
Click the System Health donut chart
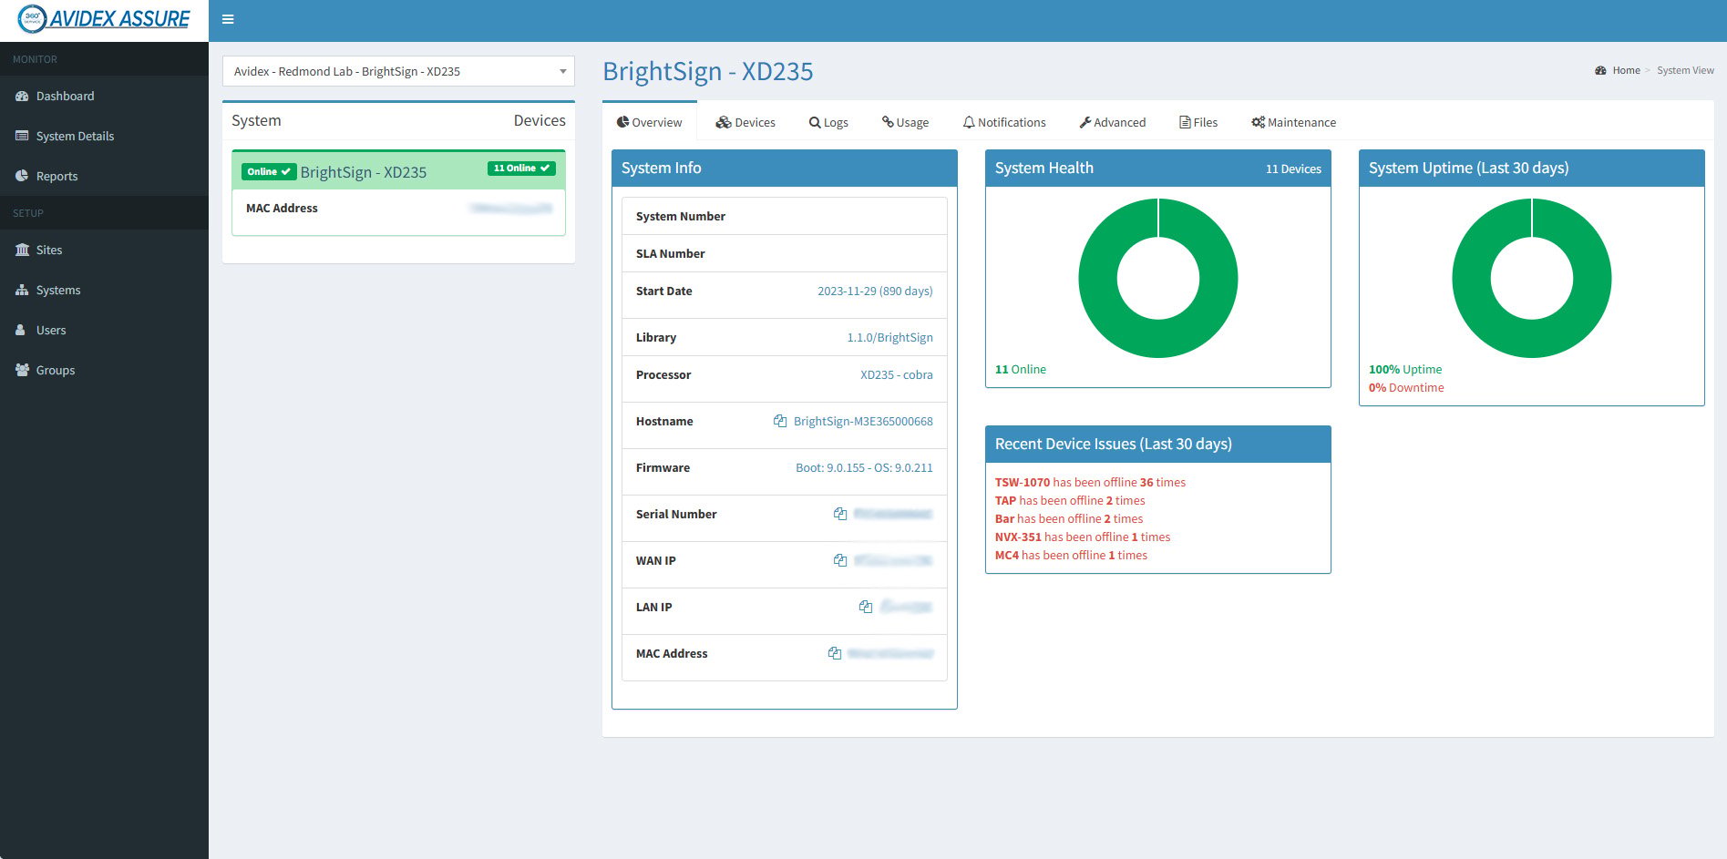(x=1158, y=278)
